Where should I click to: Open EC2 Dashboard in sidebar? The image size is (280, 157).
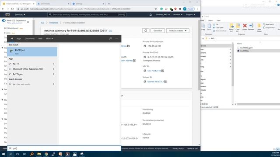coord(11,28)
